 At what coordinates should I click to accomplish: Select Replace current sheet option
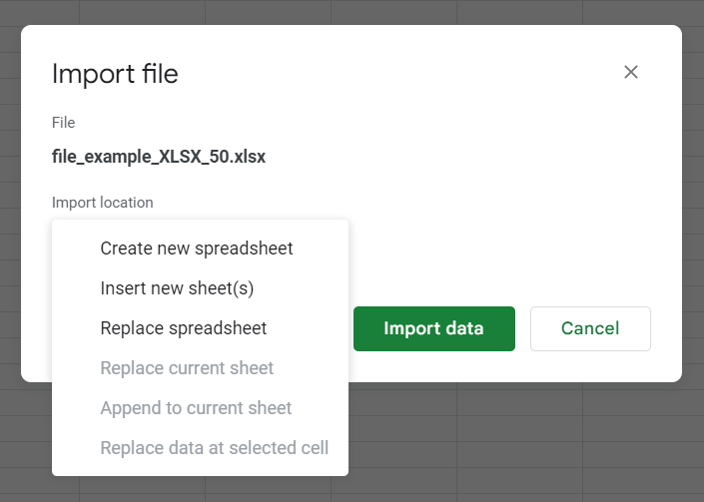[x=201, y=368]
